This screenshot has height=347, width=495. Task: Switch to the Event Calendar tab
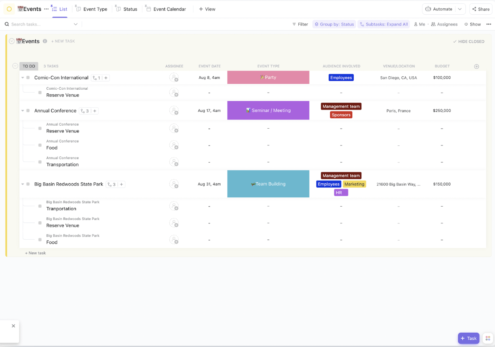click(x=166, y=9)
